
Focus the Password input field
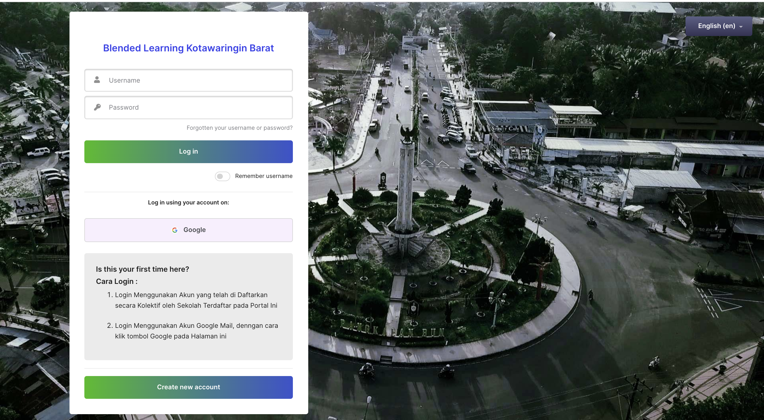pyautogui.click(x=196, y=108)
